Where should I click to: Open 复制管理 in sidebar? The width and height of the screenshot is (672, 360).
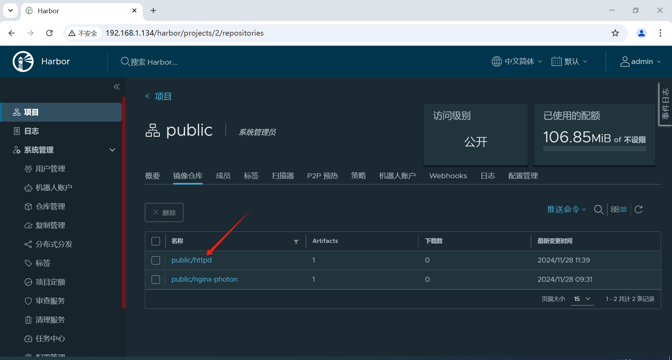tap(50, 225)
